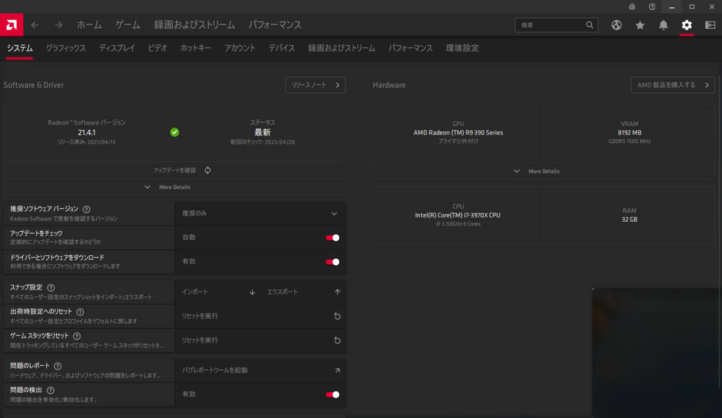Viewport: 722px width, 418px height.
Task: Click the export up-arrow icon
Action: coord(338,292)
